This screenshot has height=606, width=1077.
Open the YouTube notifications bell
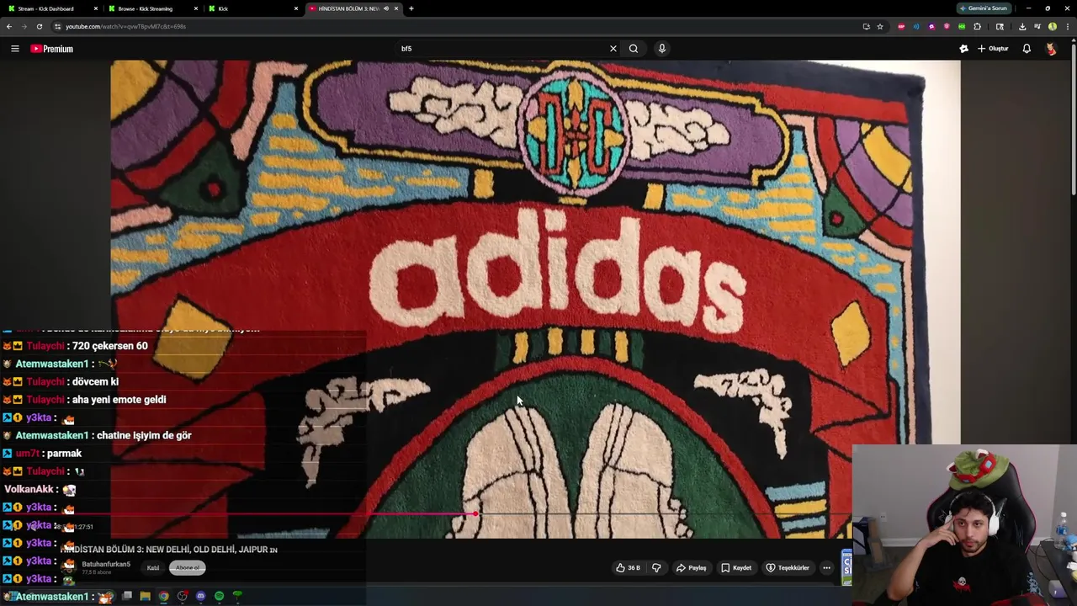(1027, 49)
